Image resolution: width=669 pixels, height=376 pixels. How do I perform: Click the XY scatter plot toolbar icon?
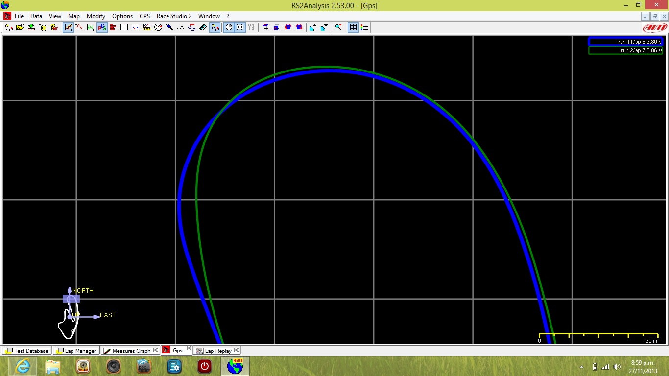90,27
